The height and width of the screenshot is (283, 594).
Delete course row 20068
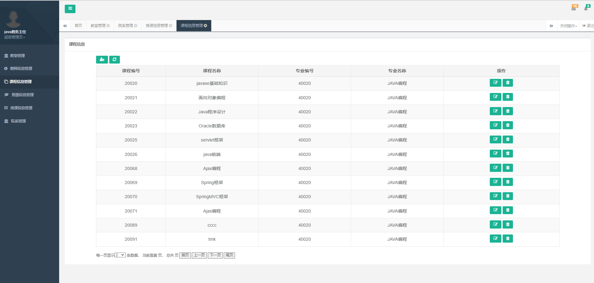508,168
